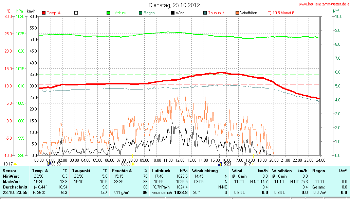
Task: Click the sunrise marker at 08:00
Action: click(x=132, y=164)
